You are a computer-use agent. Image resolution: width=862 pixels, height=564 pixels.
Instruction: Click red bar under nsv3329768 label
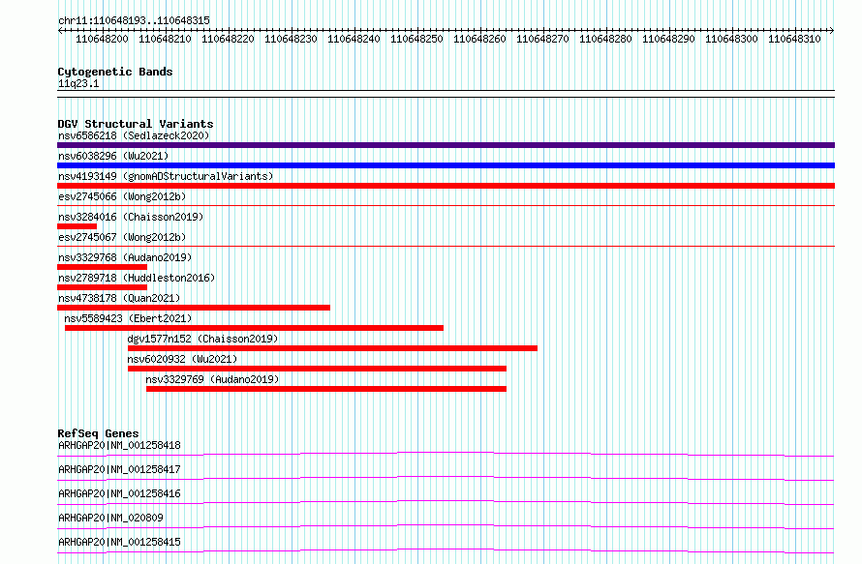[x=103, y=267]
